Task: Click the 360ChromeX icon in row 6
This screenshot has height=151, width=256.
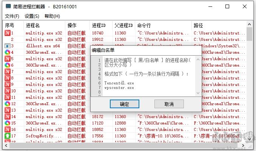Action: pyautogui.click(x=7, y=65)
